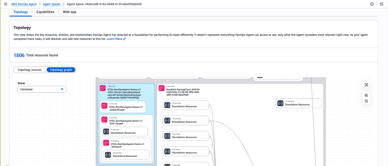This screenshot has width=388, height=166.
Task: Click the OTEL KubectlLayer stack icon
Action: coord(104,107)
